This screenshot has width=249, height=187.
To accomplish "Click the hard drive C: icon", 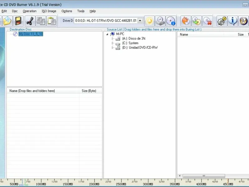I will 118,43.
